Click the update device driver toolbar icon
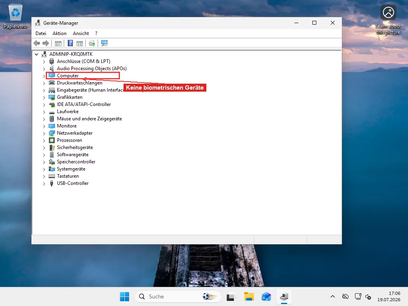This screenshot has width=408, height=306. tap(92, 43)
